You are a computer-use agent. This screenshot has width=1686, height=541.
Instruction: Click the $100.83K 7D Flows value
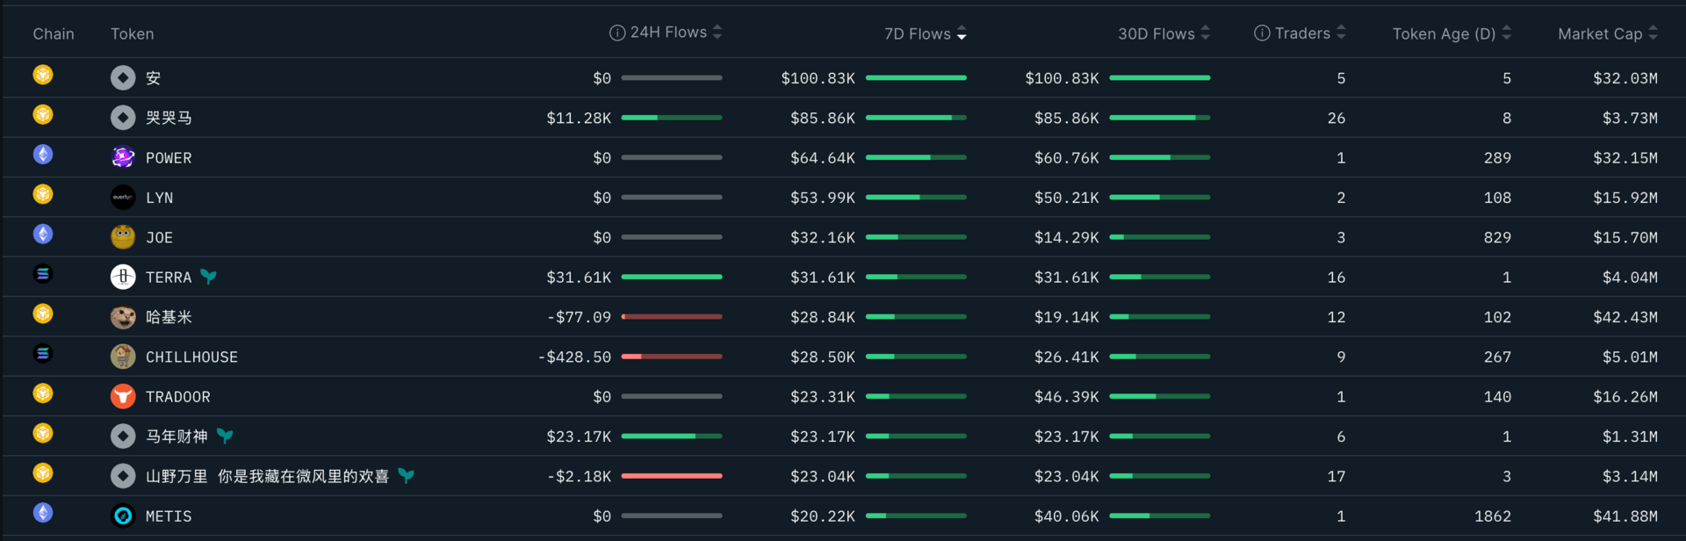click(818, 78)
